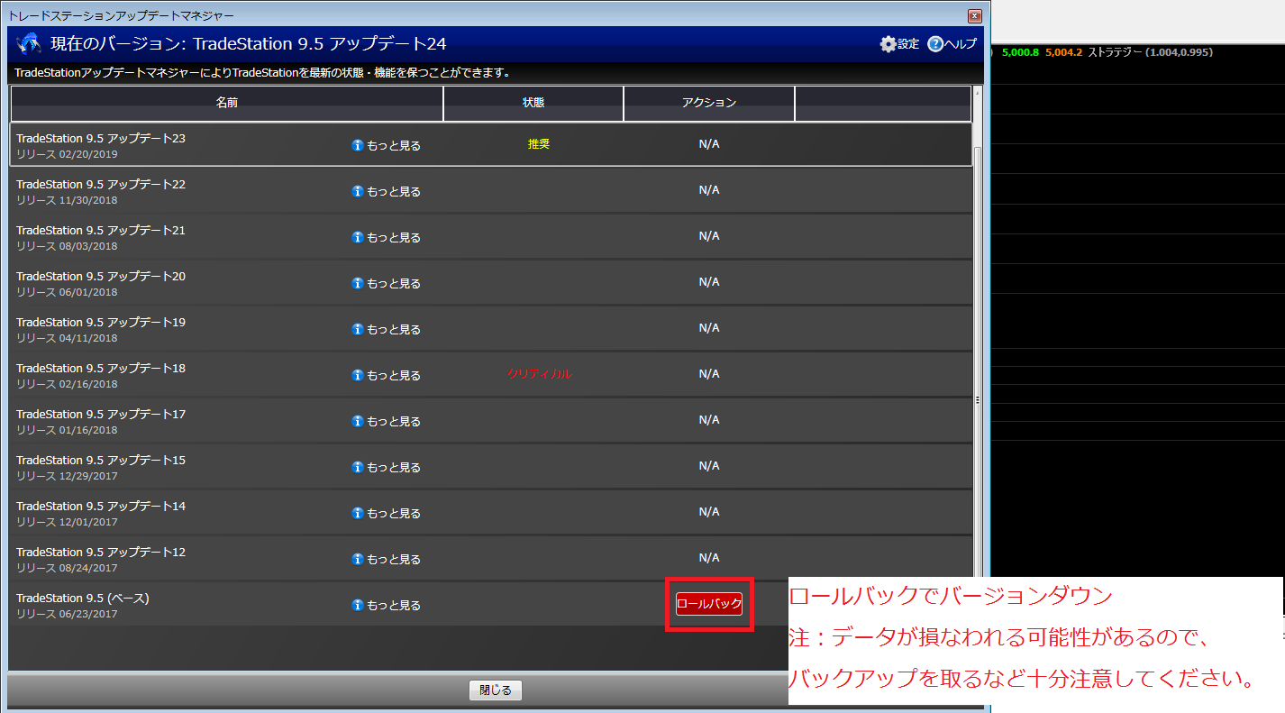The image size is (1285, 713).
Task: Click info icon for アップデート19 row
Action: pos(358,329)
